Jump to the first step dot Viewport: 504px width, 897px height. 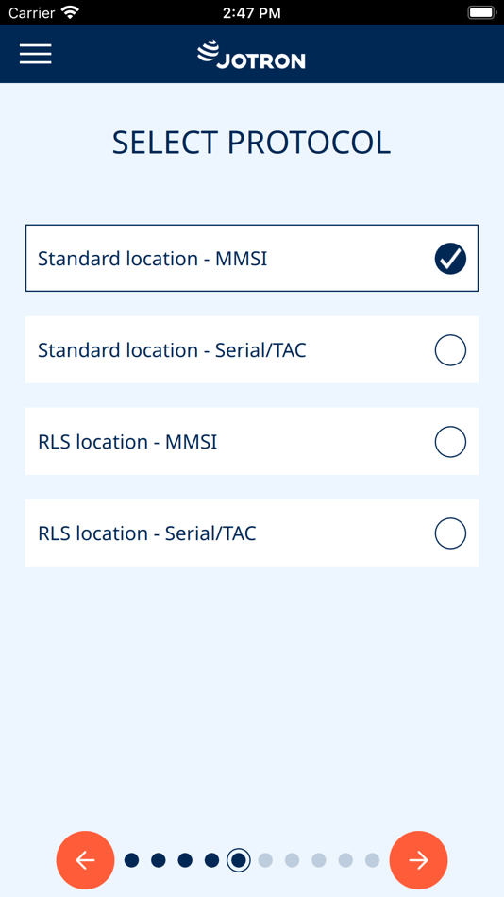[x=131, y=860]
